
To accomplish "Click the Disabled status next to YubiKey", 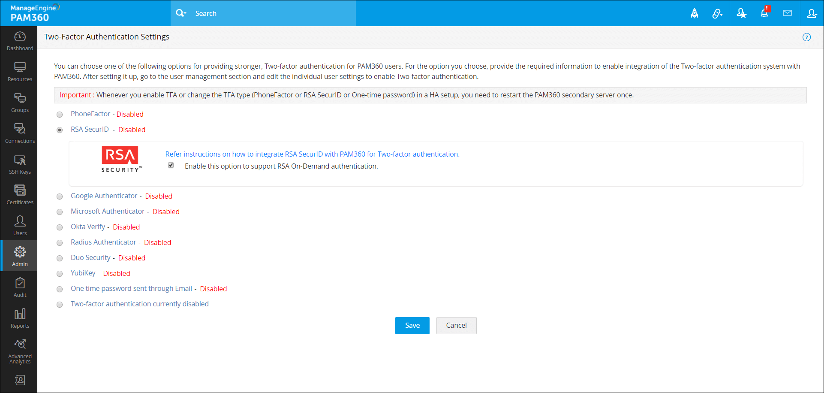I will click(x=117, y=273).
